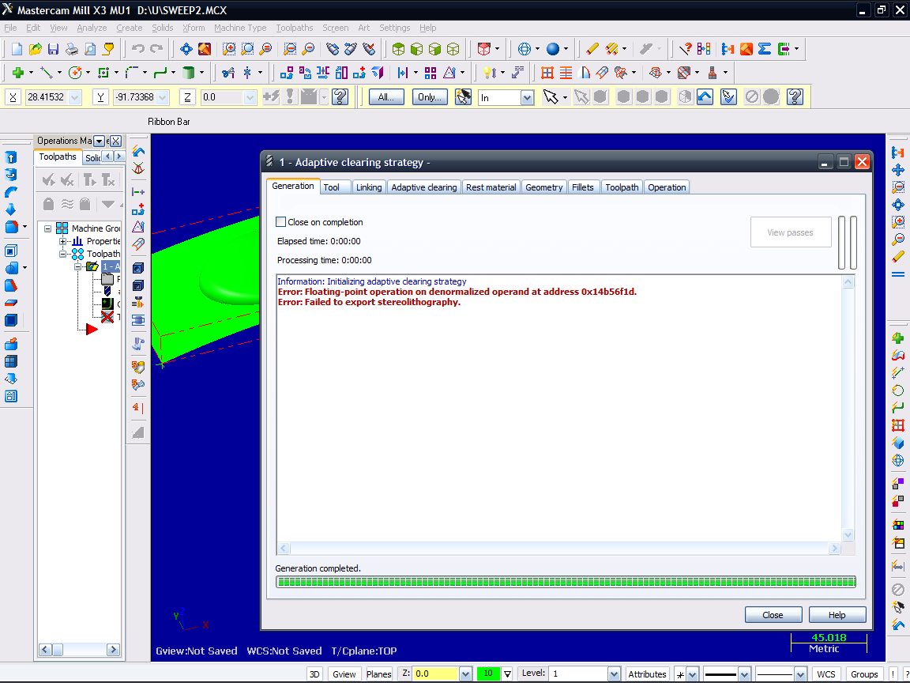Click the Zoom window magnifier icon
Screen dimensions: 910x683
[229, 49]
